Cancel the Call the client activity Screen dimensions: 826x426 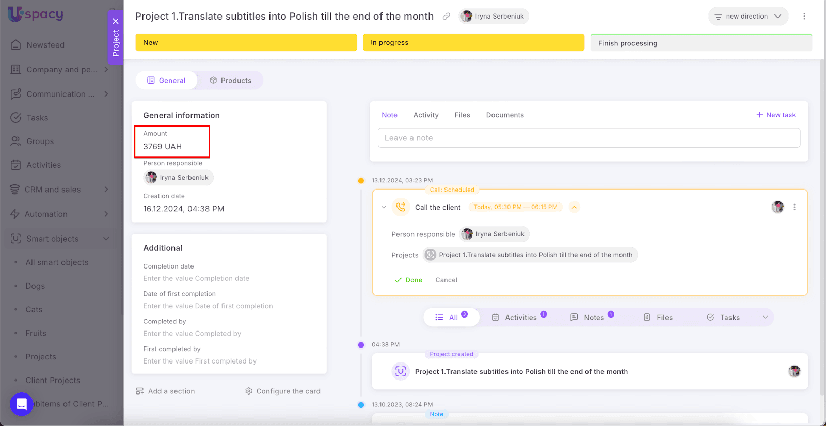[446, 280]
